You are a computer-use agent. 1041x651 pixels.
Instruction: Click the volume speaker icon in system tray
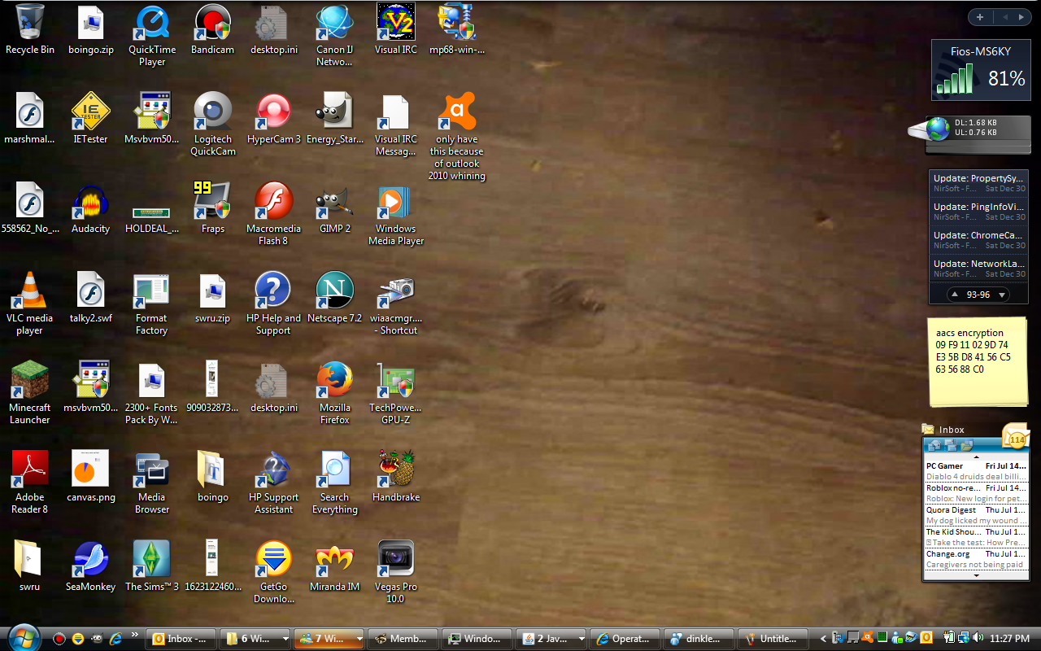coord(977,639)
